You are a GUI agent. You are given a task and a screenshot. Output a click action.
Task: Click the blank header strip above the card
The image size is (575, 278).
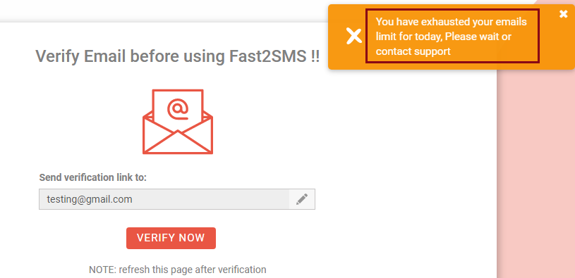pyautogui.click(x=162, y=11)
